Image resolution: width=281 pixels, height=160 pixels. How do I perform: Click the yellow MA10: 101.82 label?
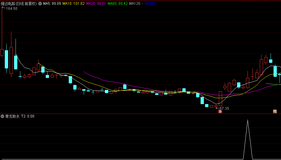click(x=74, y=4)
